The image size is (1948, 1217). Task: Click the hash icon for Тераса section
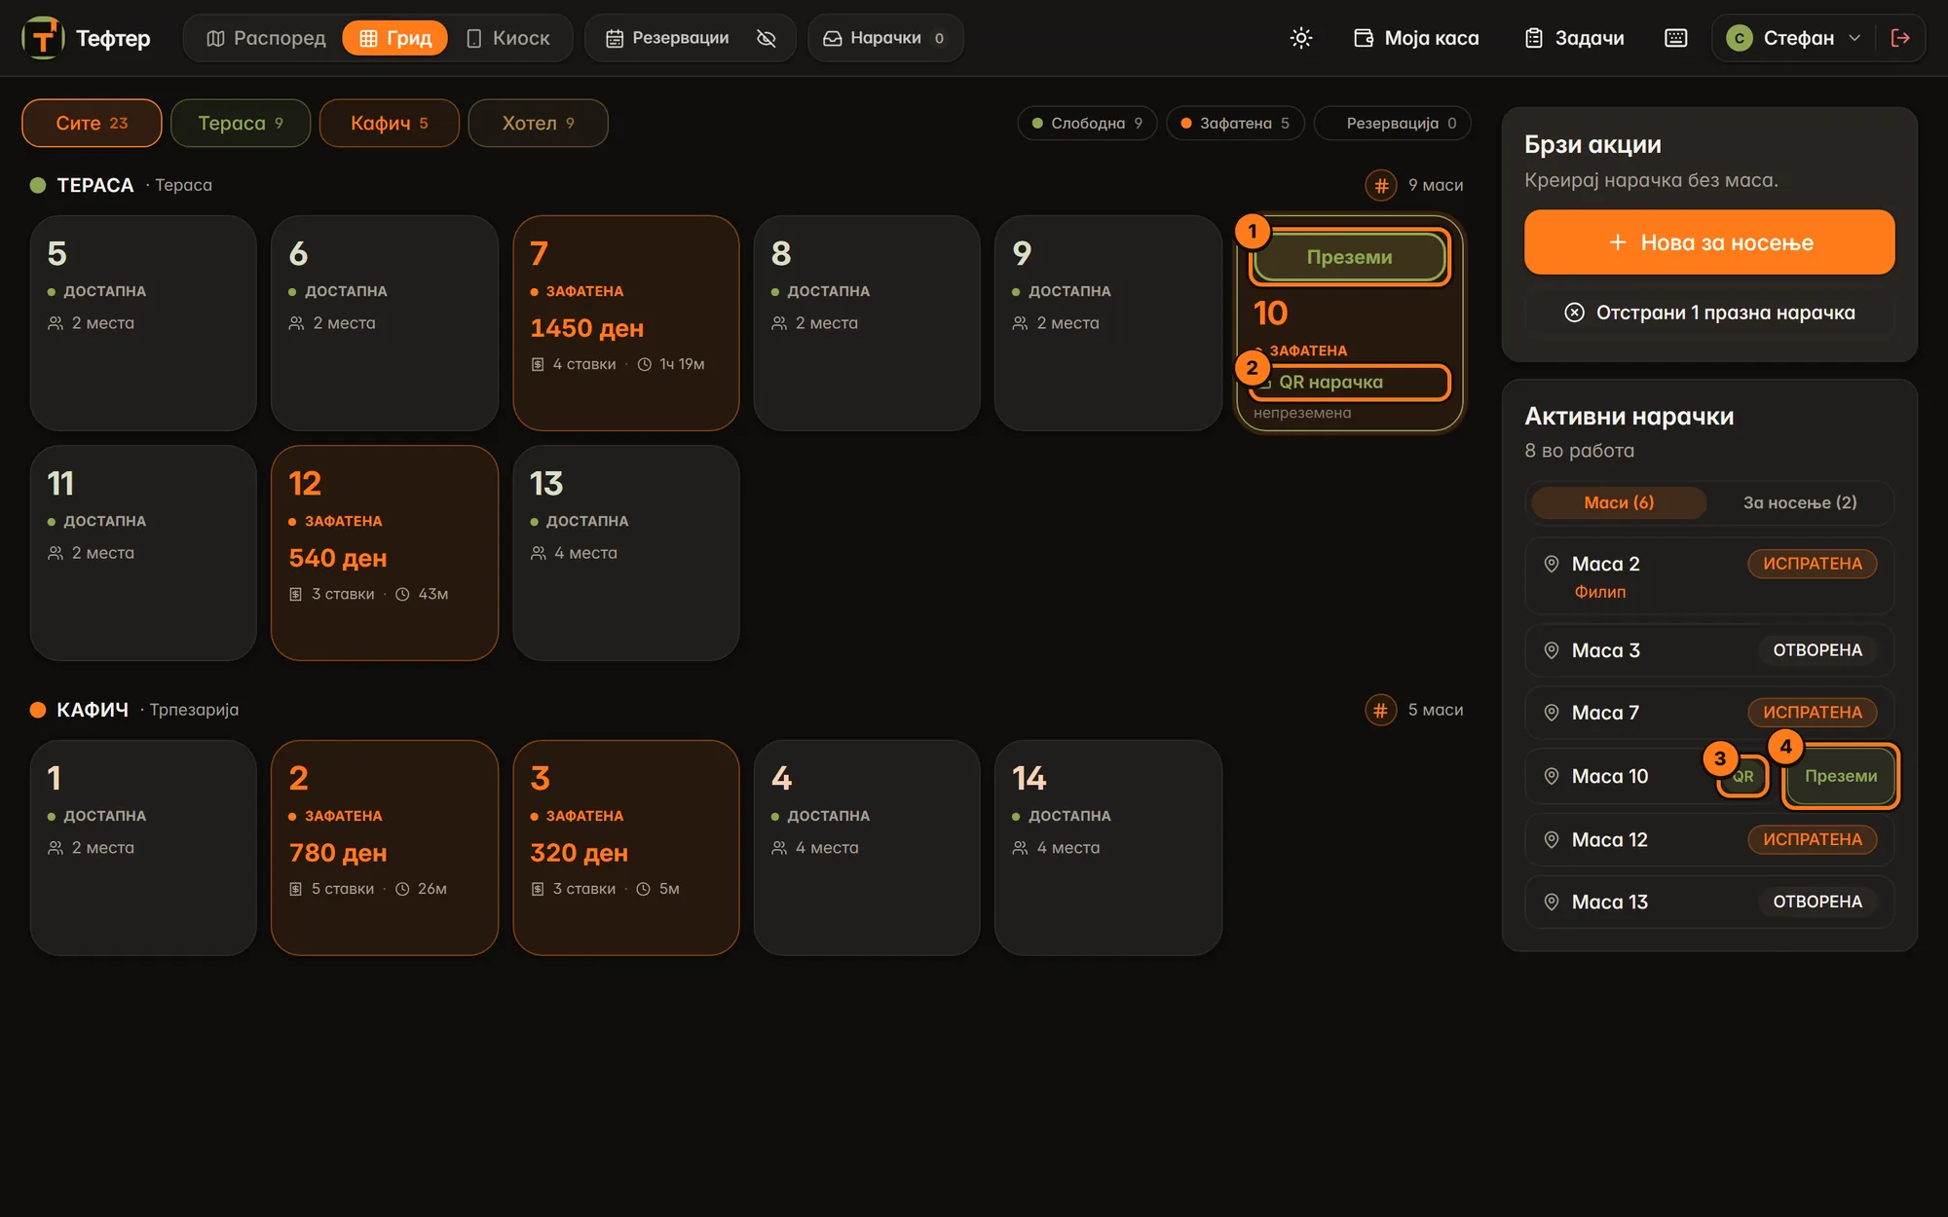coord(1380,185)
